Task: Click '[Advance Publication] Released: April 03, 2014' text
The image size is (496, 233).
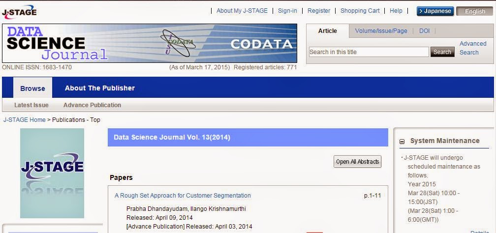Action: click(x=189, y=226)
